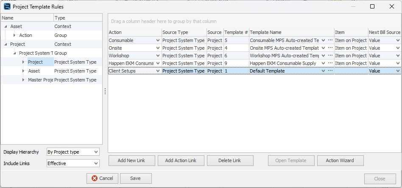Open Next Bill Source dropdown in Consumable row
The height and width of the screenshot is (188, 402).
(398, 40)
